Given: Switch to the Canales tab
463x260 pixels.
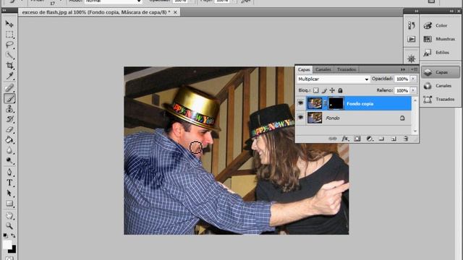Looking at the screenshot, I should [x=323, y=69].
